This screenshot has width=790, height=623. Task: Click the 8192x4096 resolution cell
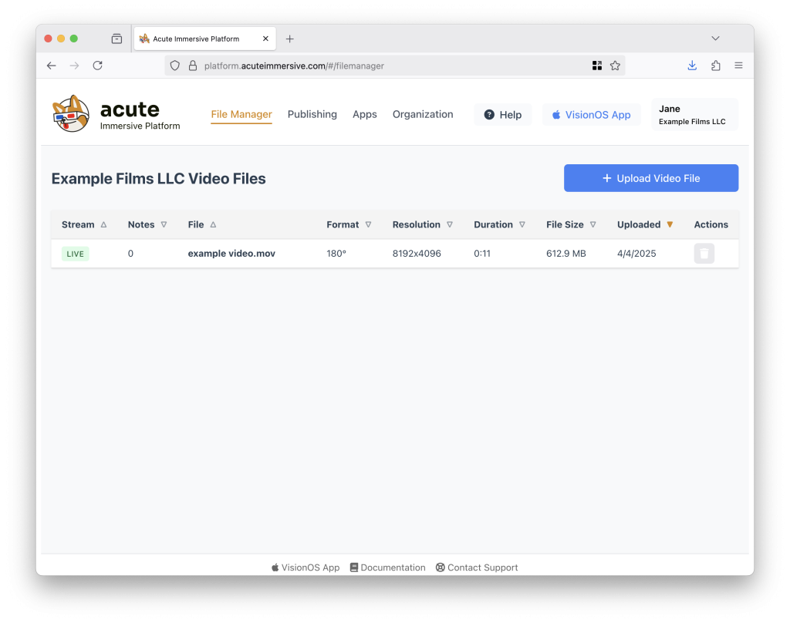tap(417, 254)
